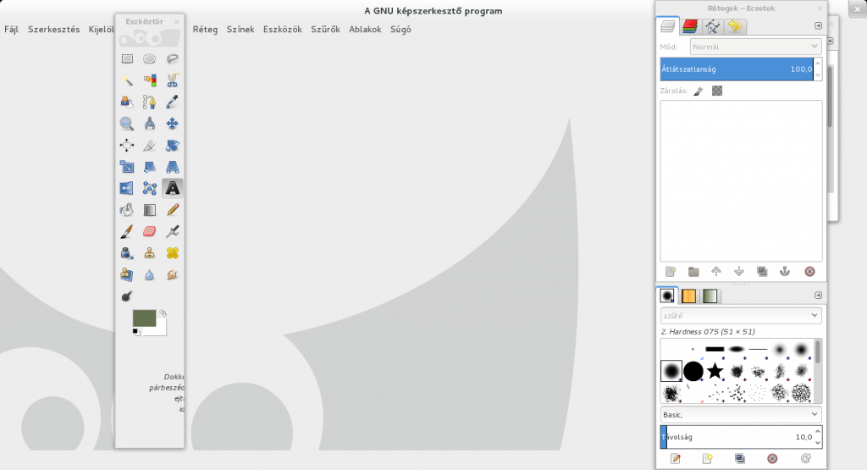867x470 pixels.
Task: Select the Crop tool
Action: click(149, 146)
